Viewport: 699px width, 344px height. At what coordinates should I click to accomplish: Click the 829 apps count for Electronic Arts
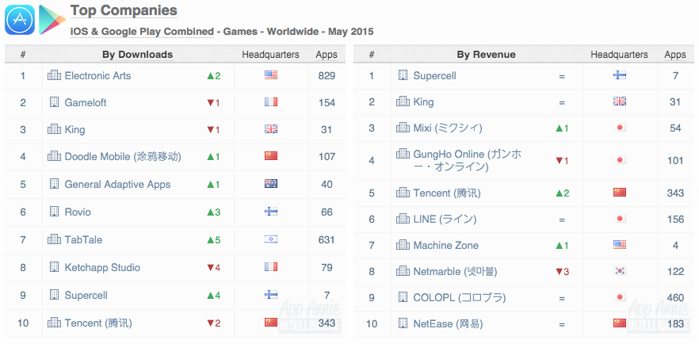click(x=327, y=76)
